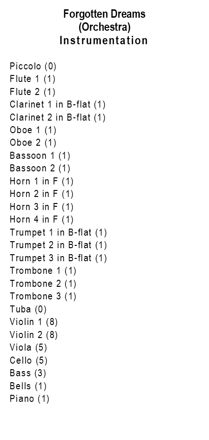This screenshot has width=209, height=440.
Task: Select the Instrumentation heading
Action: point(104,41)
